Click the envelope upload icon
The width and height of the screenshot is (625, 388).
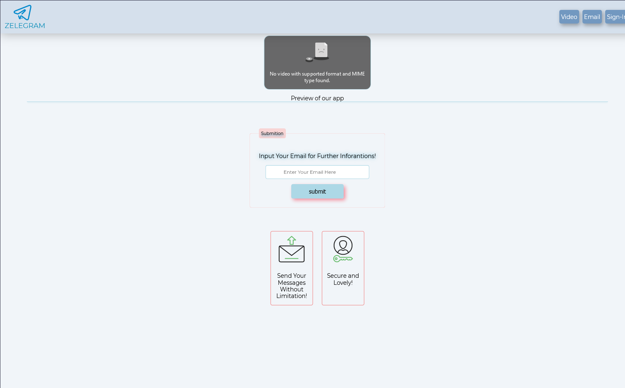coord(292,249)
